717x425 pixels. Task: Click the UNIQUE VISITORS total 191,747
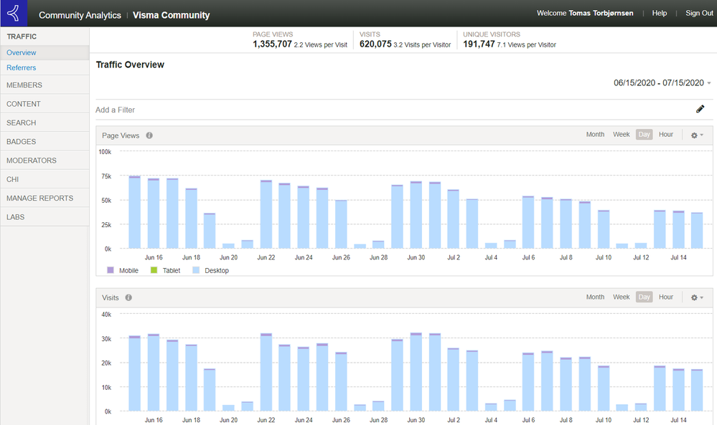[x=479, y=44]
